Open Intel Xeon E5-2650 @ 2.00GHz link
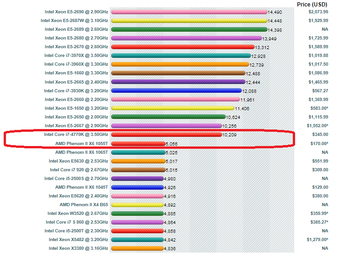This screenshot has height=253, width=341. (76, 117)
